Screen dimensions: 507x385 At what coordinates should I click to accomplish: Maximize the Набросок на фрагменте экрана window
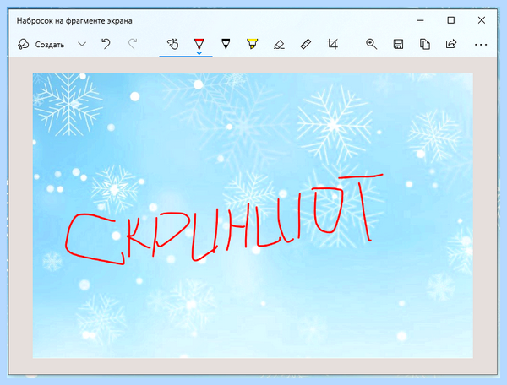[450, 20]
